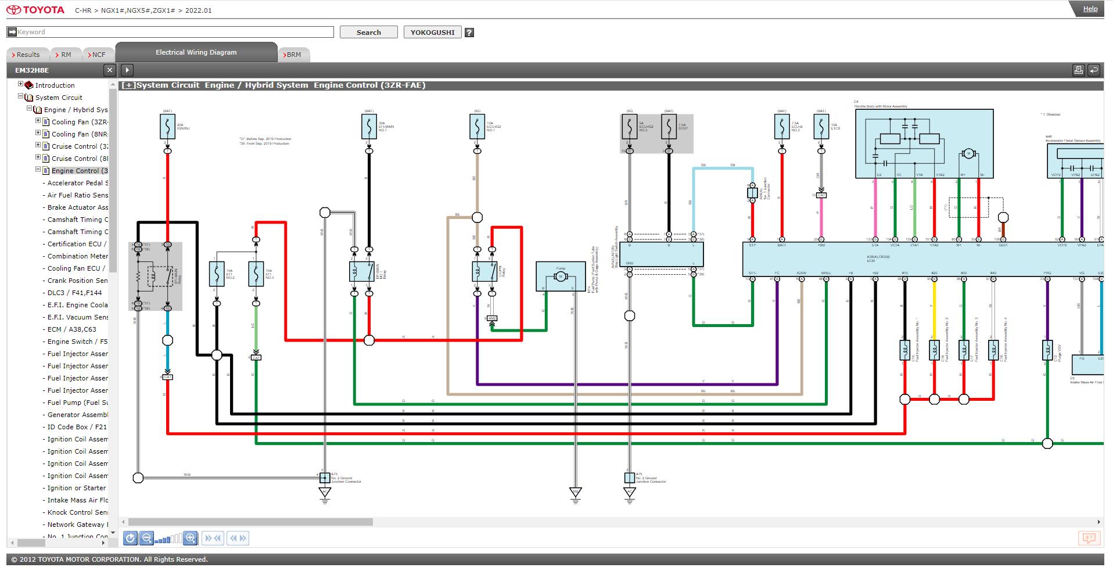The image size is (1113, 571).
Task: Click the print diagram icon
Action: coord(1078,70)
